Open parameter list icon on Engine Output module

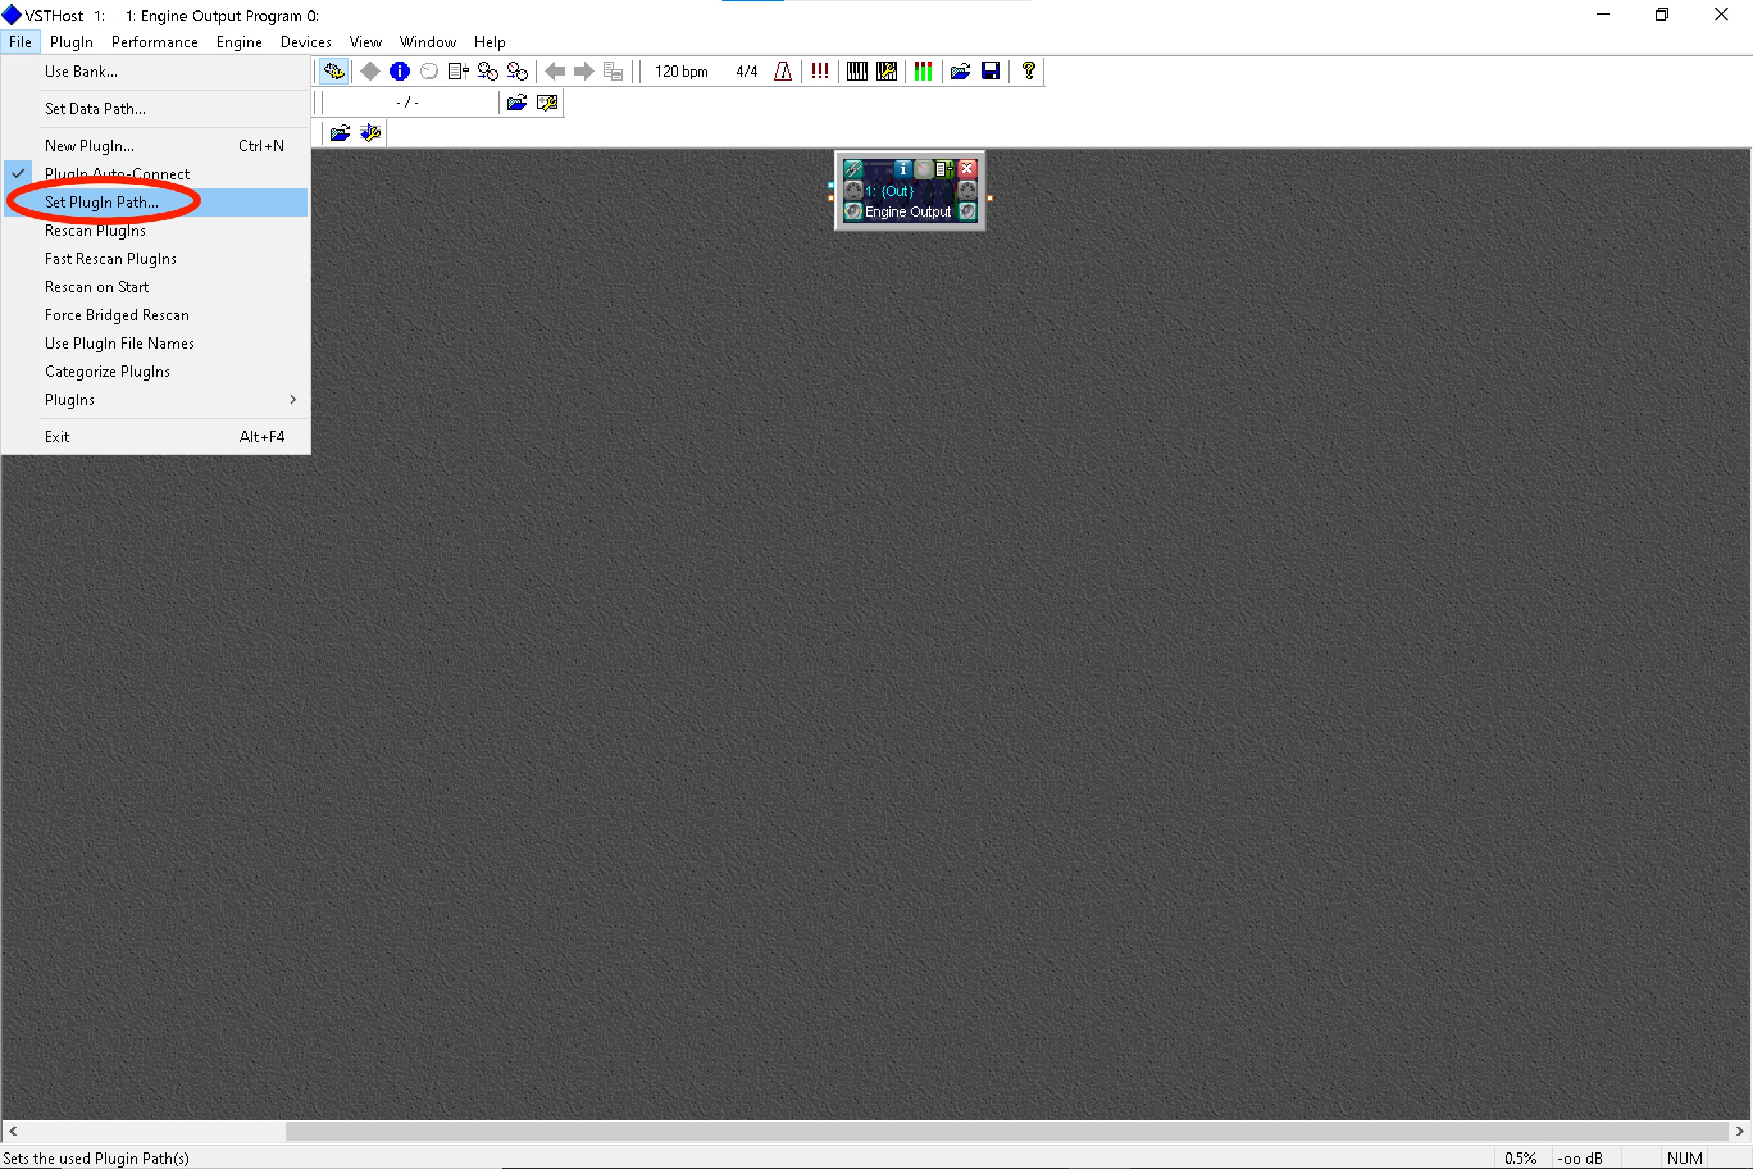click(944, 169)
